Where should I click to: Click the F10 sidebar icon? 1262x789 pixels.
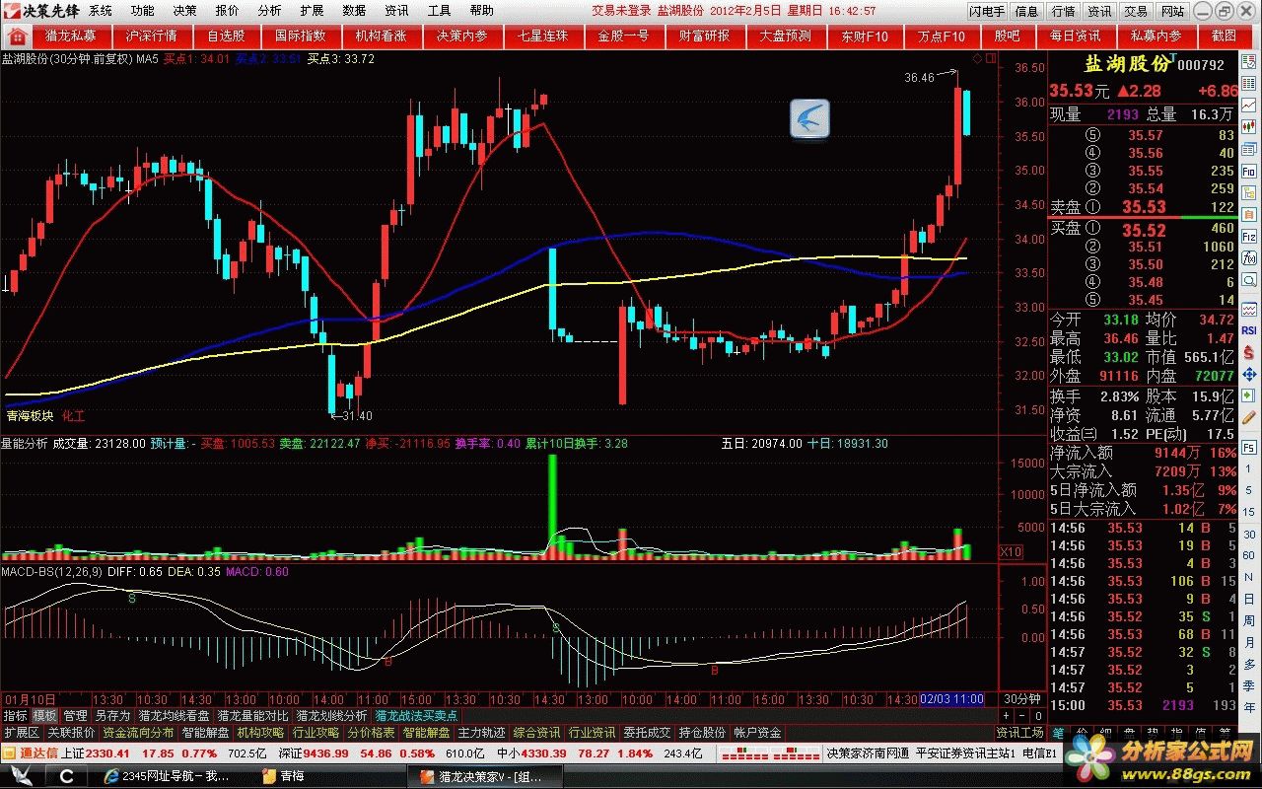click(x=1249, y=170)
